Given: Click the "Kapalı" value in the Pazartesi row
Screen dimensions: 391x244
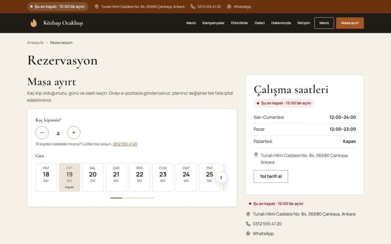Looking at the screenshot, I should tap(349, 141).
